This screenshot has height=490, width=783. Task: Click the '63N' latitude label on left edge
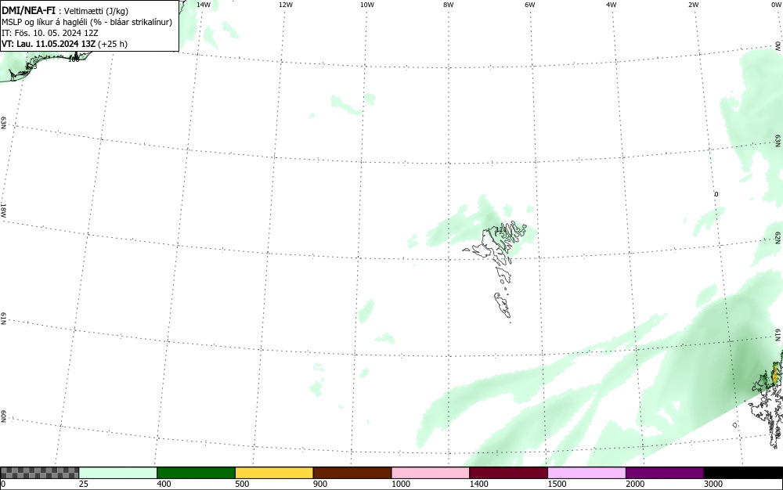click(3, 123)
